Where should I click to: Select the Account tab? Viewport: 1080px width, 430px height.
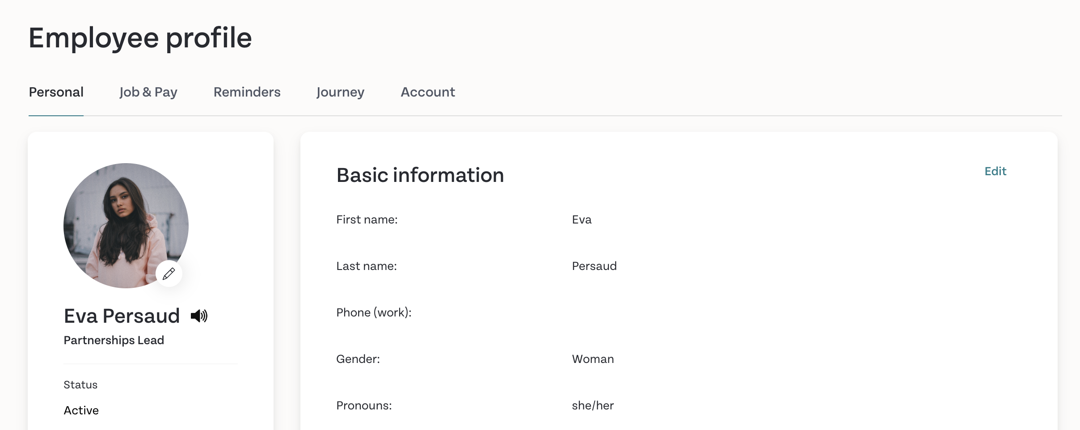tap(428, 92)
